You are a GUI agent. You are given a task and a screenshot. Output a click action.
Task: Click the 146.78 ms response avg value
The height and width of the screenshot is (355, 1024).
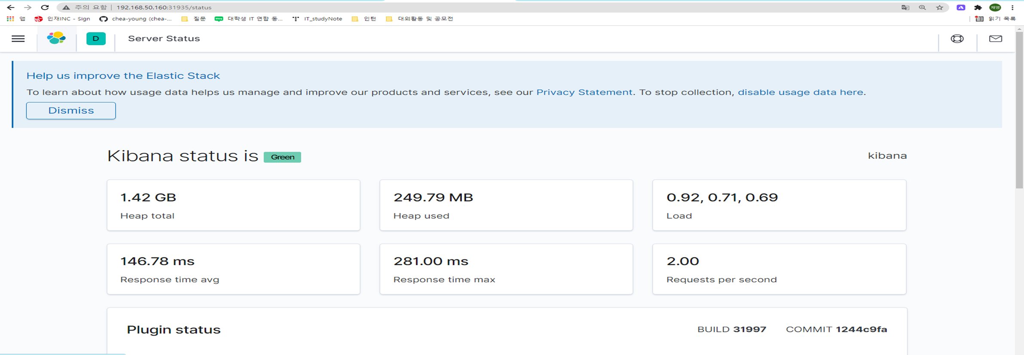tap(157, 261)
